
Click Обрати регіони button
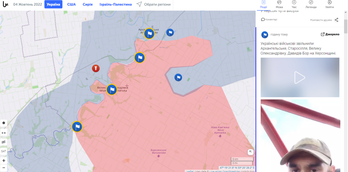coord(153,4)
